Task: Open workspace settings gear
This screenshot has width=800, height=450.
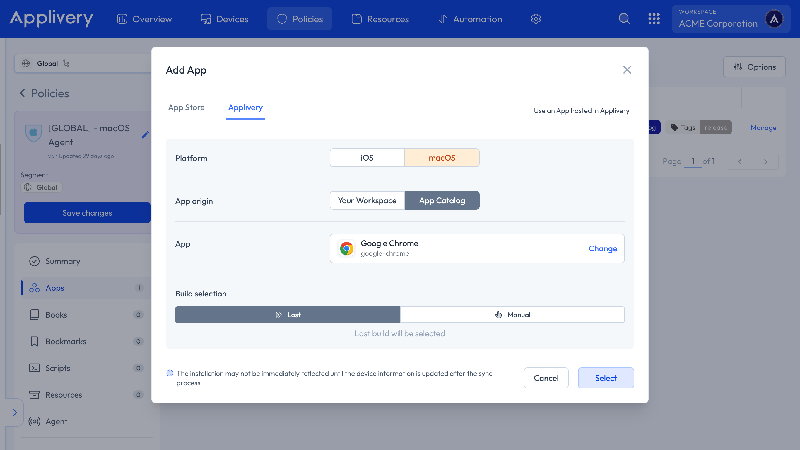Action: click(536, 19)
